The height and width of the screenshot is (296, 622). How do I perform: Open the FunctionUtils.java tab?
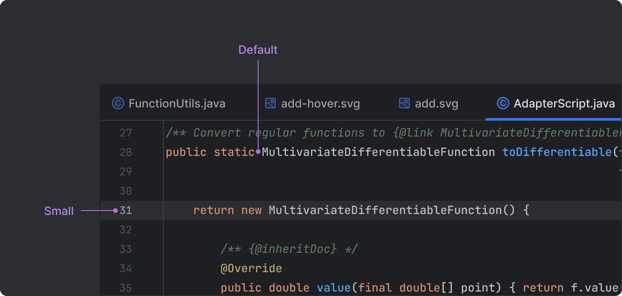(169, 104)
